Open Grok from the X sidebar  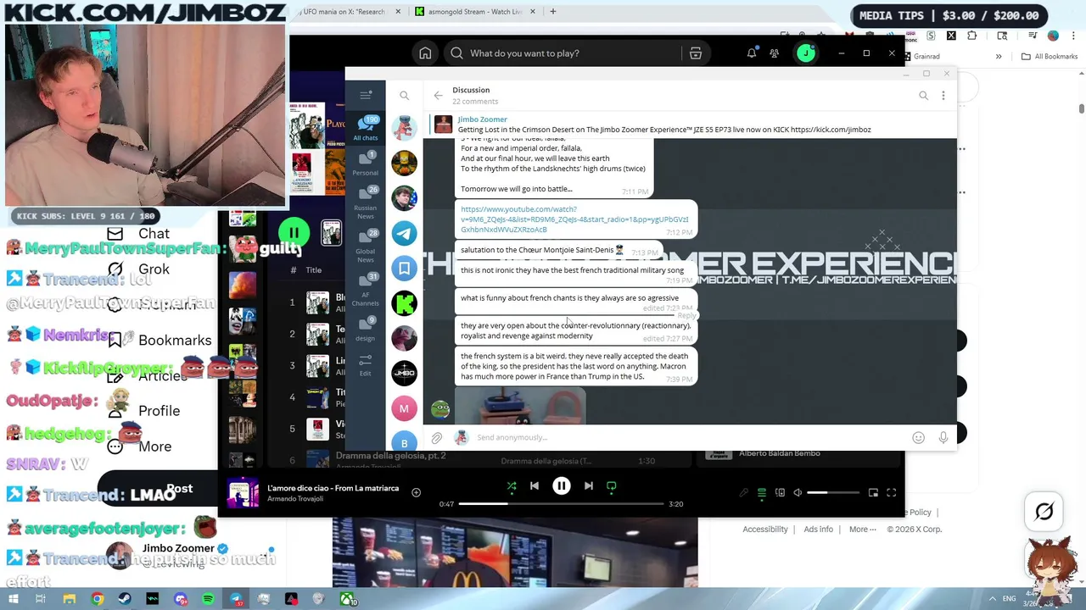tap(138, 269)
